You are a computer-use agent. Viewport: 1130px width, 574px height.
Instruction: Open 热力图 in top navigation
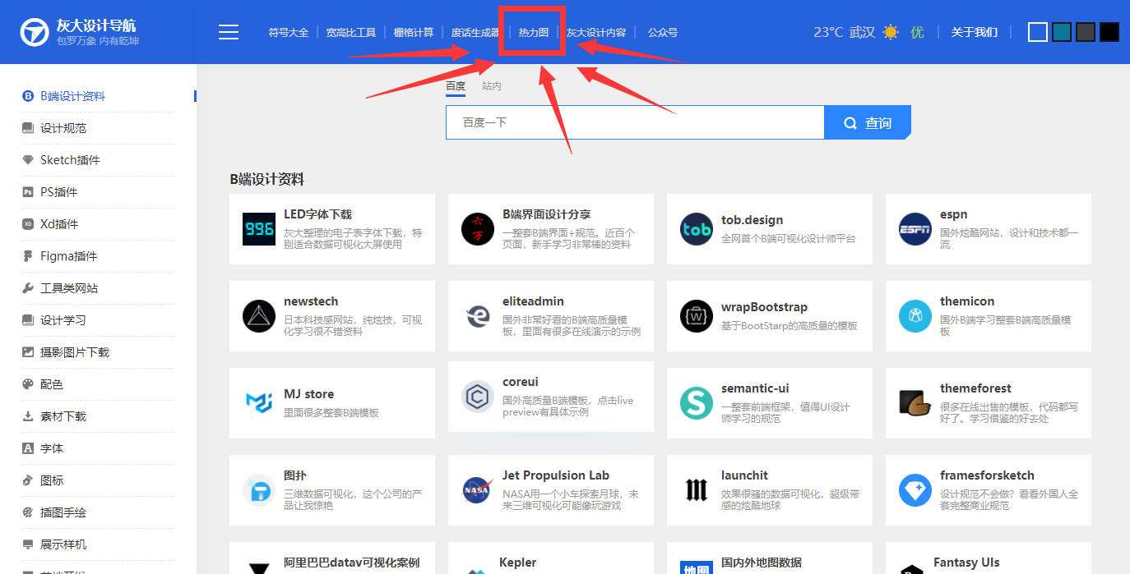click(x=533, y=33)
